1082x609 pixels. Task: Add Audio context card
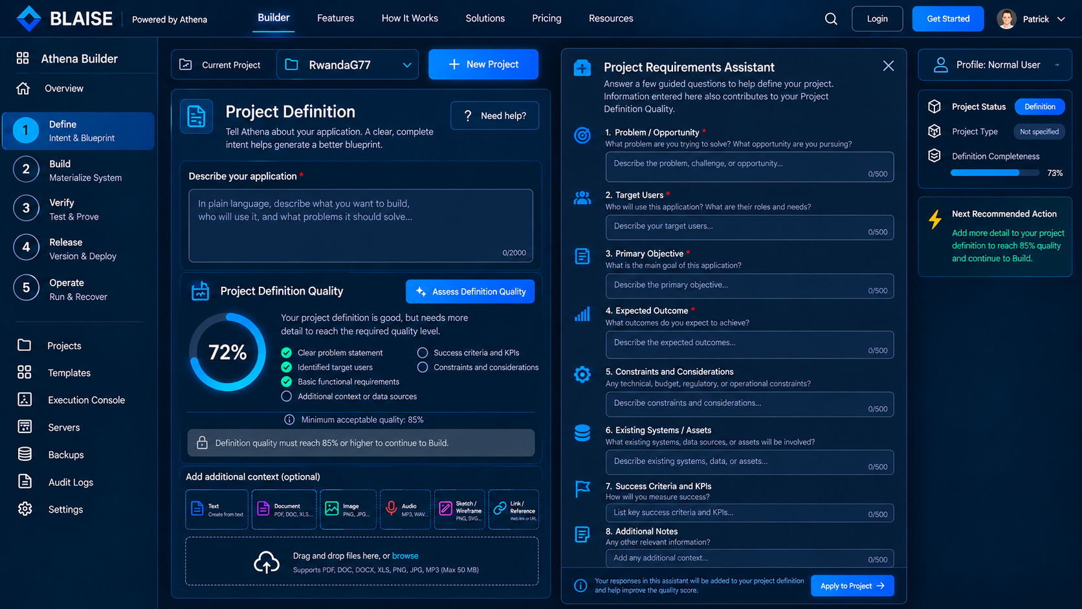(405, 509)
